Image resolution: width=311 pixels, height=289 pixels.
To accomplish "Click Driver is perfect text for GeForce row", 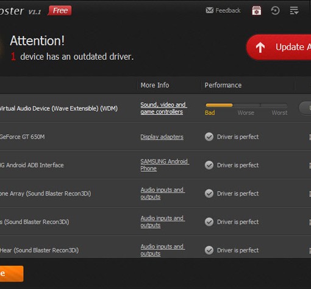I will click(238, 137).
